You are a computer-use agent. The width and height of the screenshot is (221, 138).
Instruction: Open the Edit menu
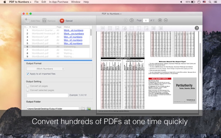(44, 2)
